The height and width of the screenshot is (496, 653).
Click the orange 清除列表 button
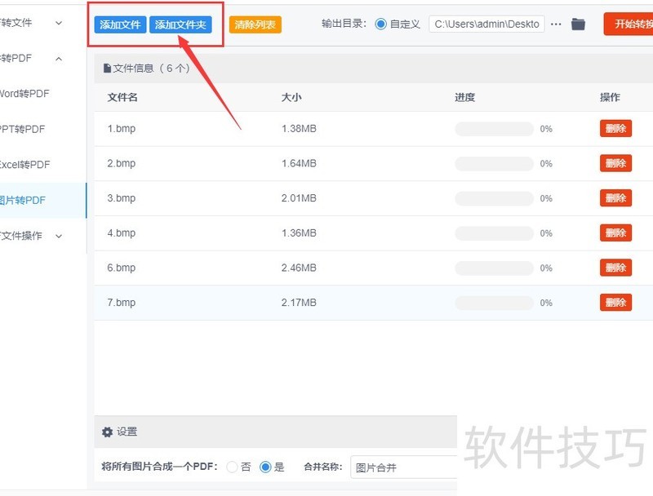255,25
